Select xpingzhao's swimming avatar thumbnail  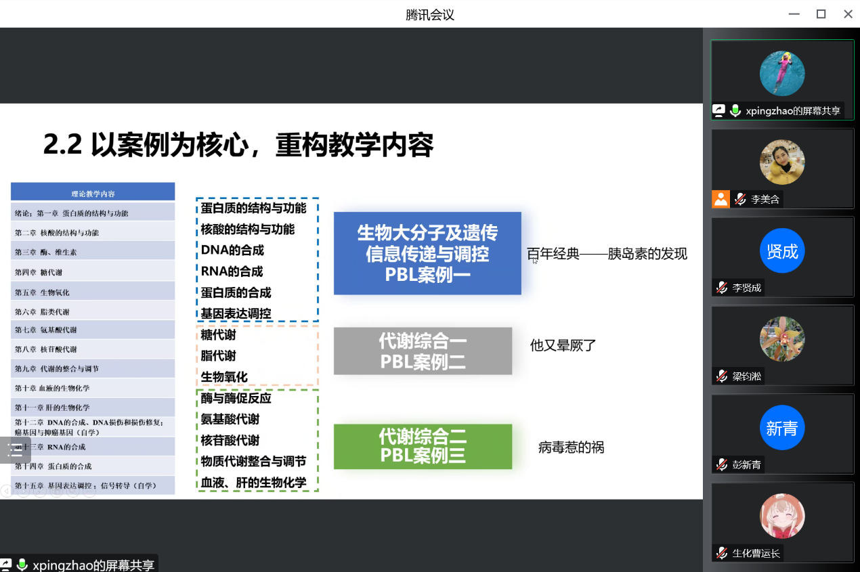tap(782, 73)
